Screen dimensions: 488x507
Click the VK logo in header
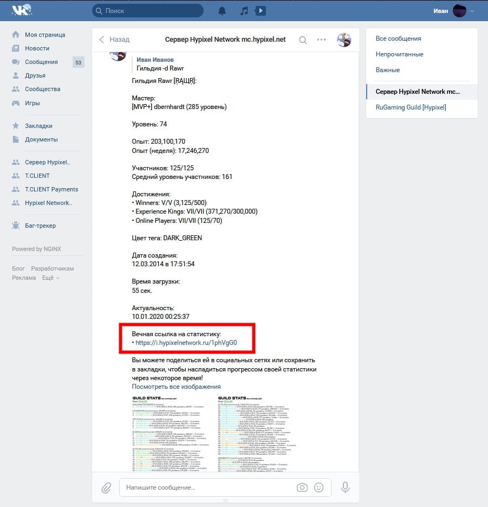point(22,10)
